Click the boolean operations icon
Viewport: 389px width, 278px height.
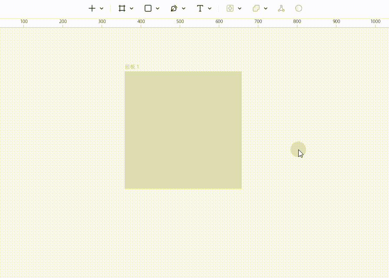256,8
